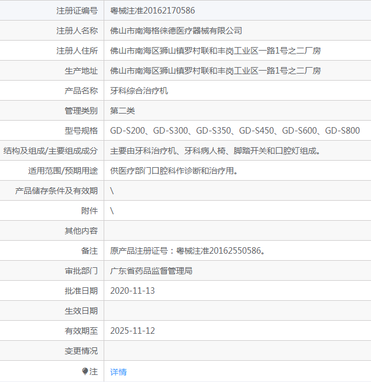This screenshot has height=382, width=371.
Task: Click expiry date 2025-11-12
Action: coord(132,331)
